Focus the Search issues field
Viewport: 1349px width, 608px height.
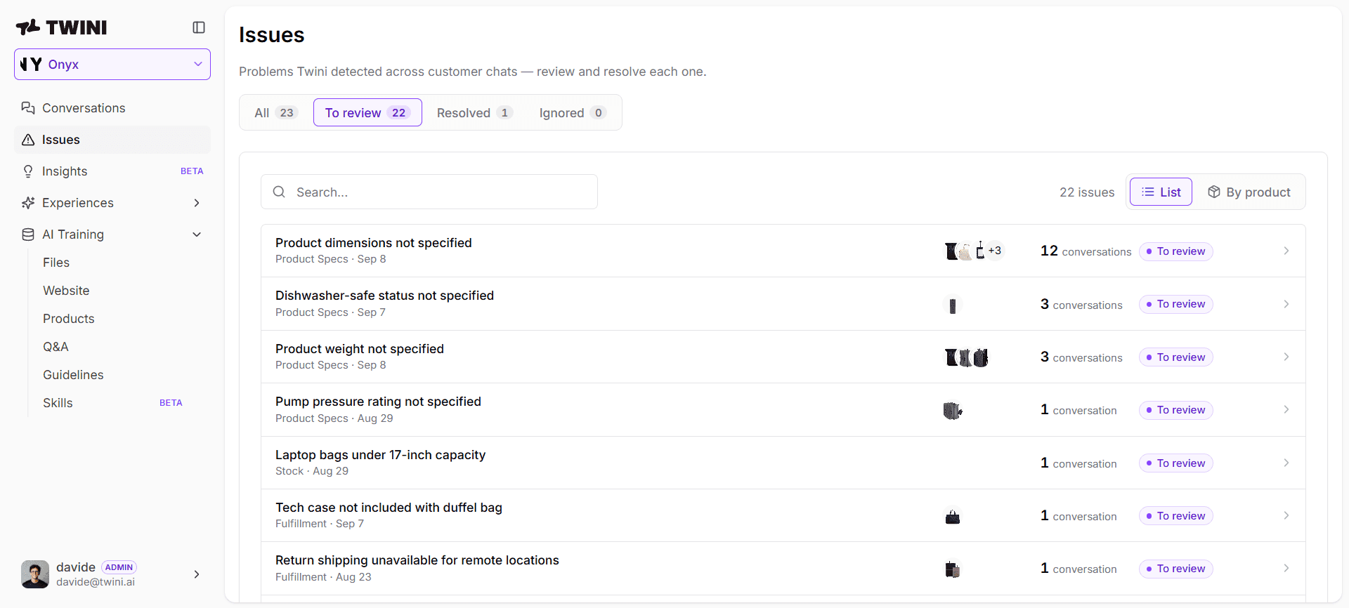click(x=429, y=192)
